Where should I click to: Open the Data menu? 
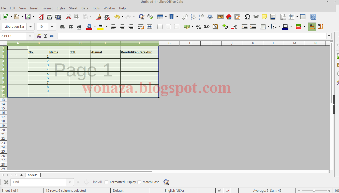click(x=85, y=8)
